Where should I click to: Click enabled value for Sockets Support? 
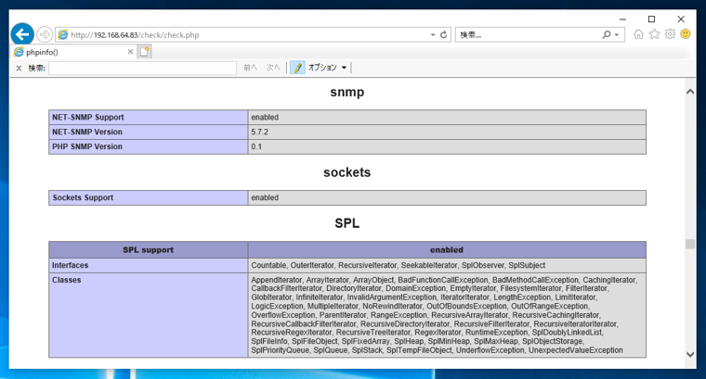[x=265, y=197]
